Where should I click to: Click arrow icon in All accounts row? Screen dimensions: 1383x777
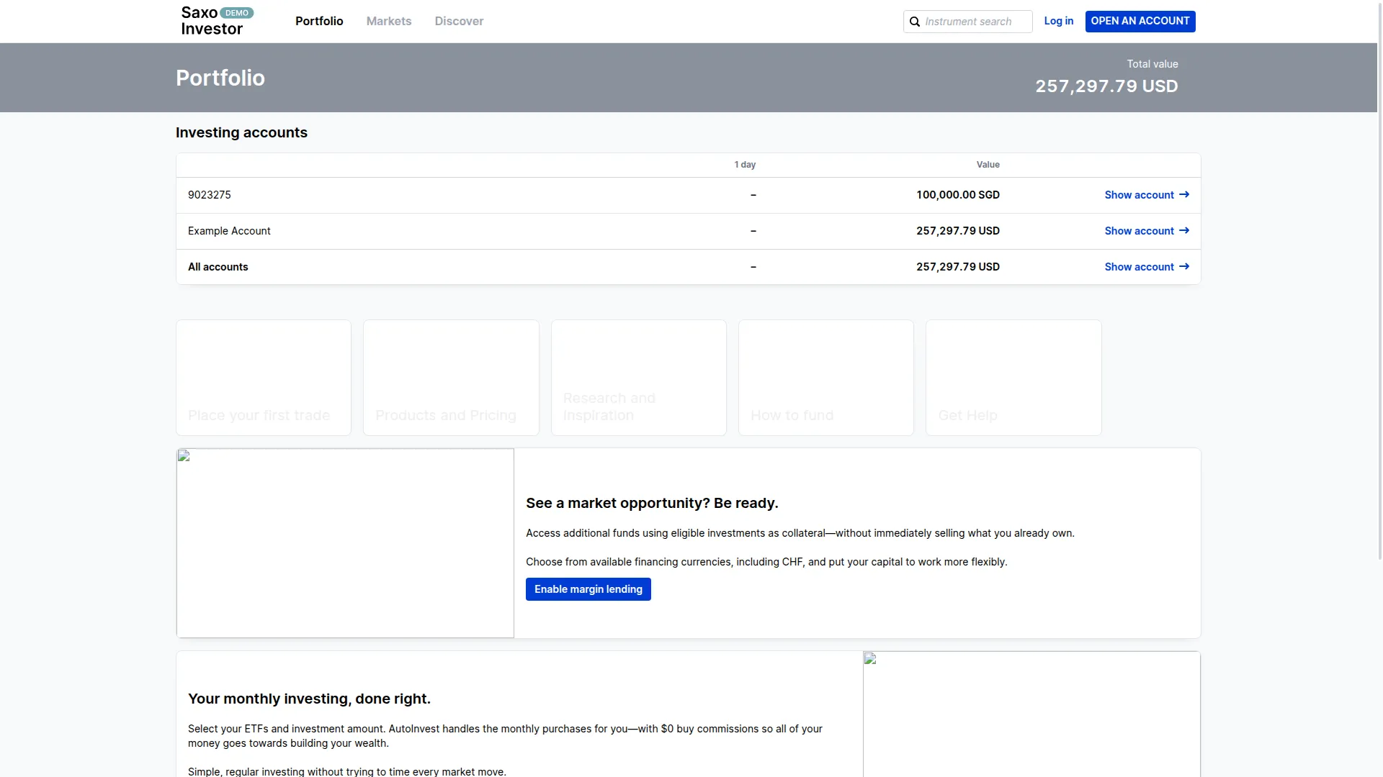(1184, 267)
